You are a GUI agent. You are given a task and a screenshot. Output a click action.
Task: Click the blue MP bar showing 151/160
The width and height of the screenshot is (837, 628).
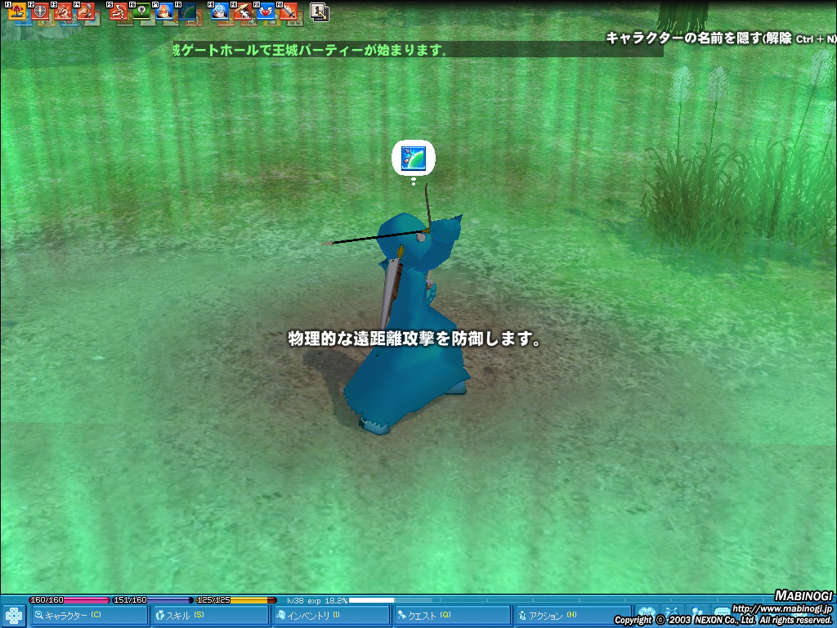pyautogui.click(x=152, y=600)
